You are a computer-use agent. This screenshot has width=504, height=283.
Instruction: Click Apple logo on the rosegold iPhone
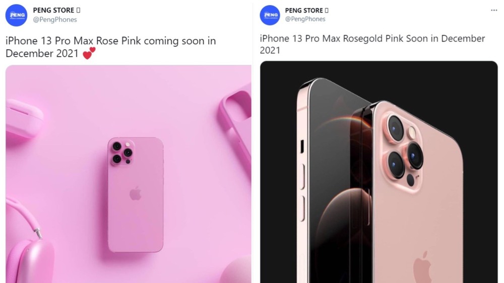coord(422,268)
